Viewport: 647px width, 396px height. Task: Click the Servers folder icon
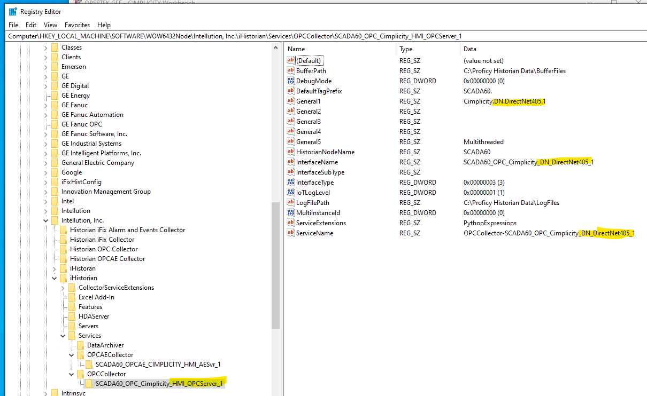(x=72, y=326)
